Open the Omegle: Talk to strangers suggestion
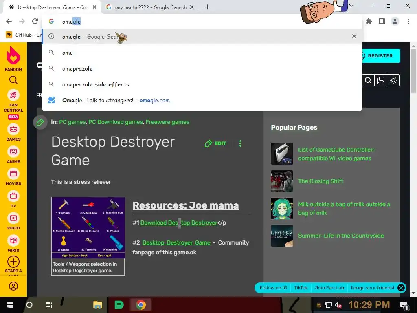417x313 pixels. click(202, 100)
